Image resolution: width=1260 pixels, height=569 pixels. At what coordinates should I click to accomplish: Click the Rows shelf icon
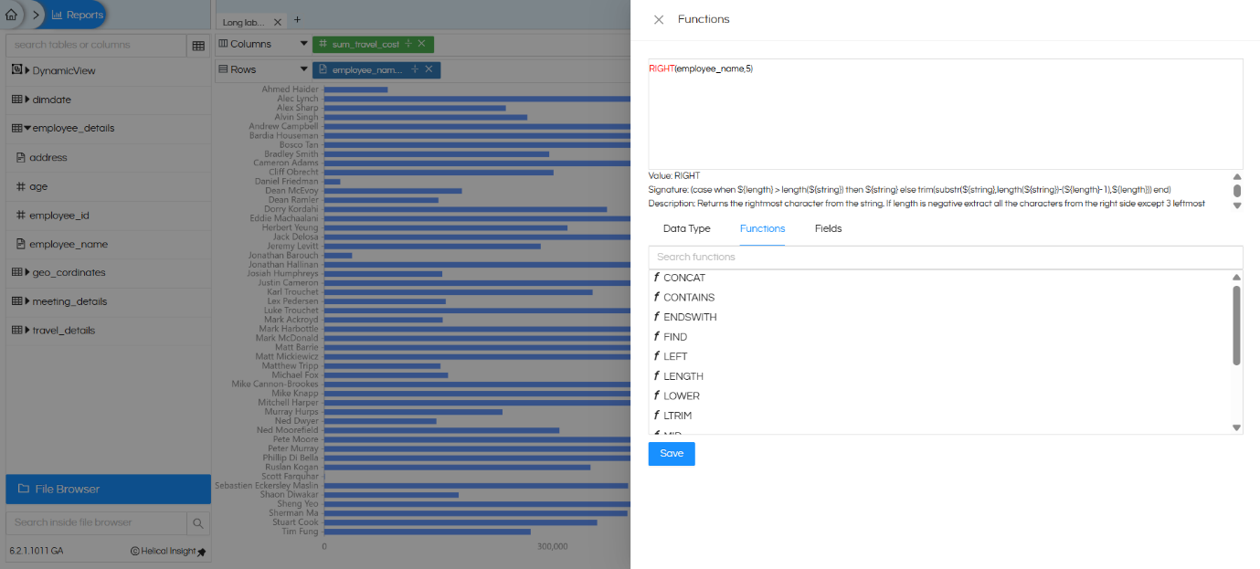223,69
